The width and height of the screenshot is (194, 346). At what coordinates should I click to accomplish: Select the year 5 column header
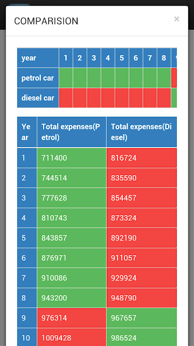click(122, 58)
